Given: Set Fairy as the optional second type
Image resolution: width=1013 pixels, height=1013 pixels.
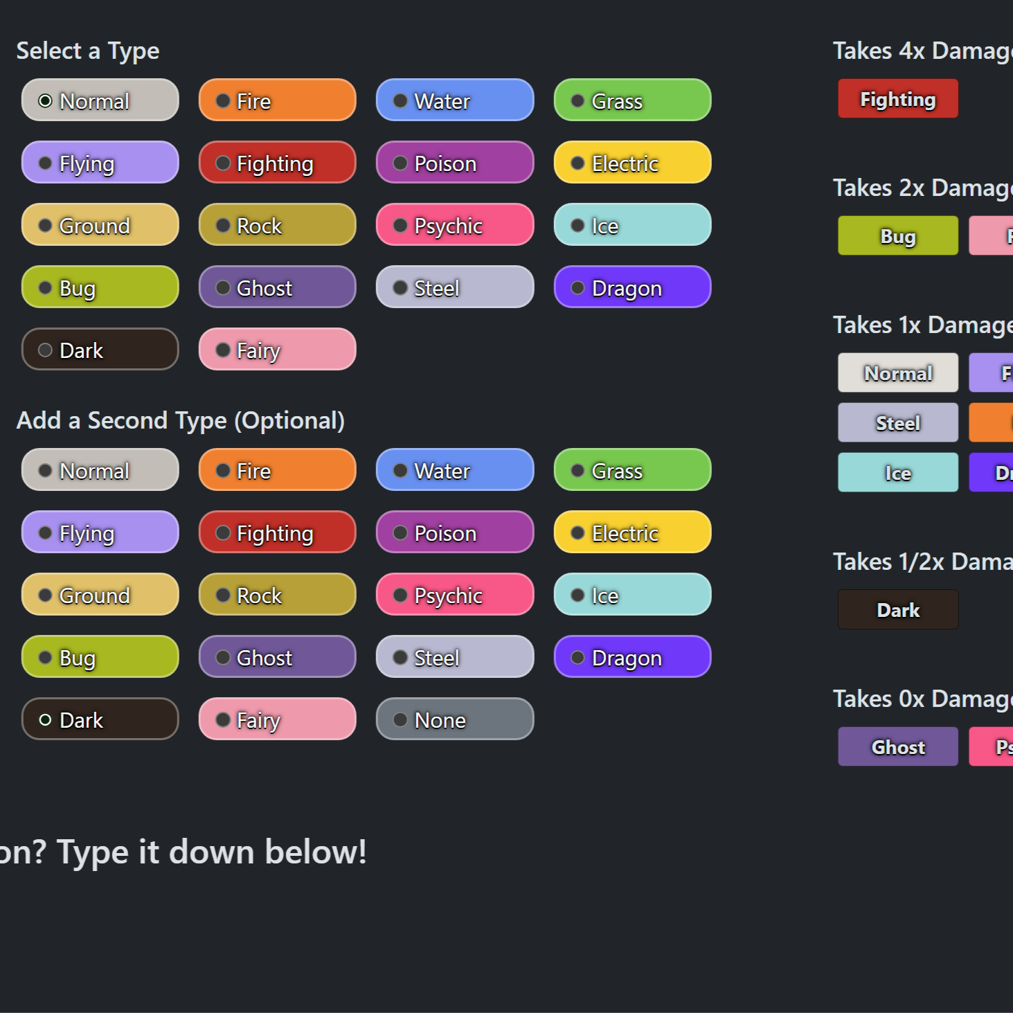Looking at the screenshot, I should (277, 719).
